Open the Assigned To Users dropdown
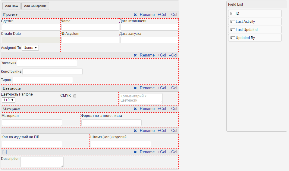This screenshot has width=289, height=171. [x=30, y=48]
